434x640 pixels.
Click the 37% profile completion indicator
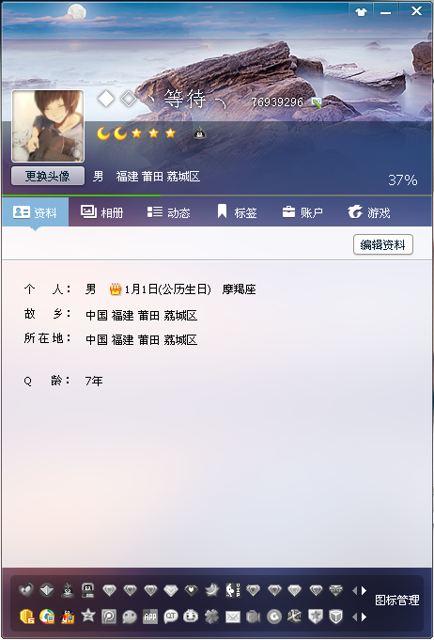pos(403,180)
